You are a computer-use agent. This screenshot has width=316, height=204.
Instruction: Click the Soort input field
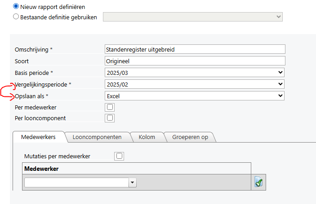tap(195, 61)
